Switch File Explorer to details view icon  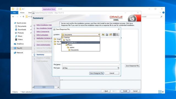[x=160, y=92]
